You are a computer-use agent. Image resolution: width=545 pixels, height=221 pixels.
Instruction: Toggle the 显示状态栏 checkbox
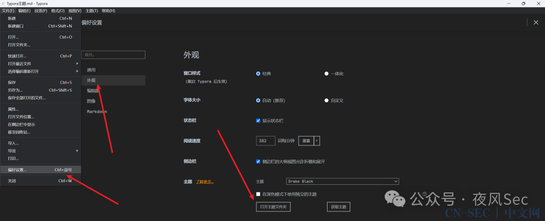(258, 121)
